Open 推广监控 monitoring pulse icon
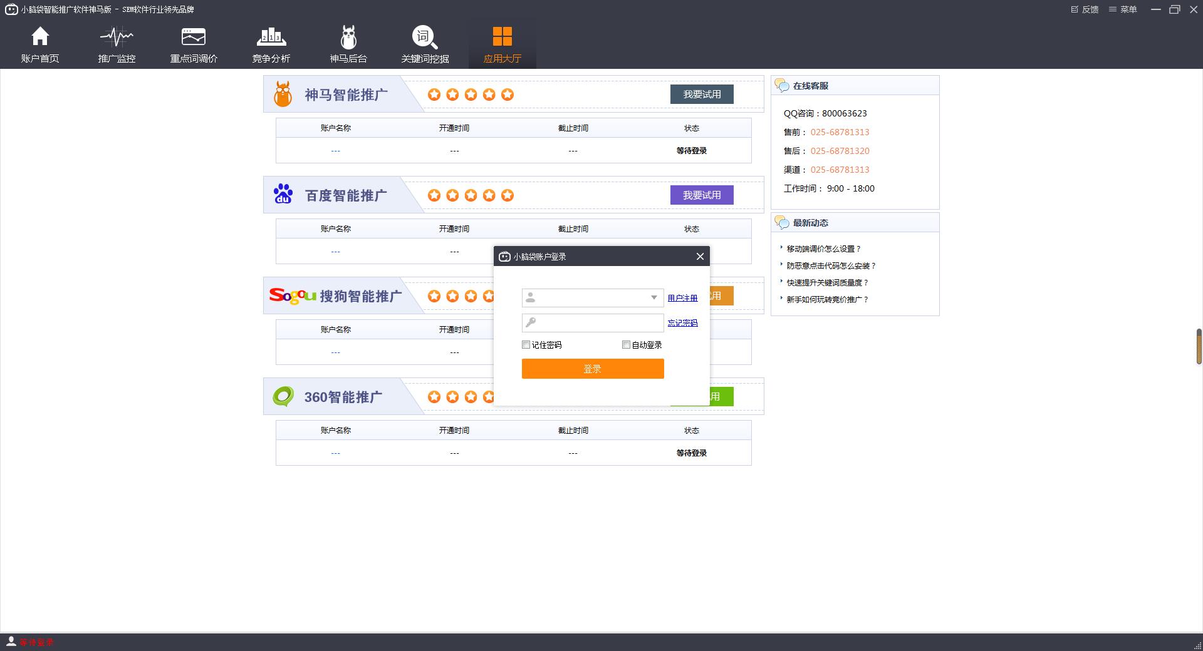 tap(117, 37)
